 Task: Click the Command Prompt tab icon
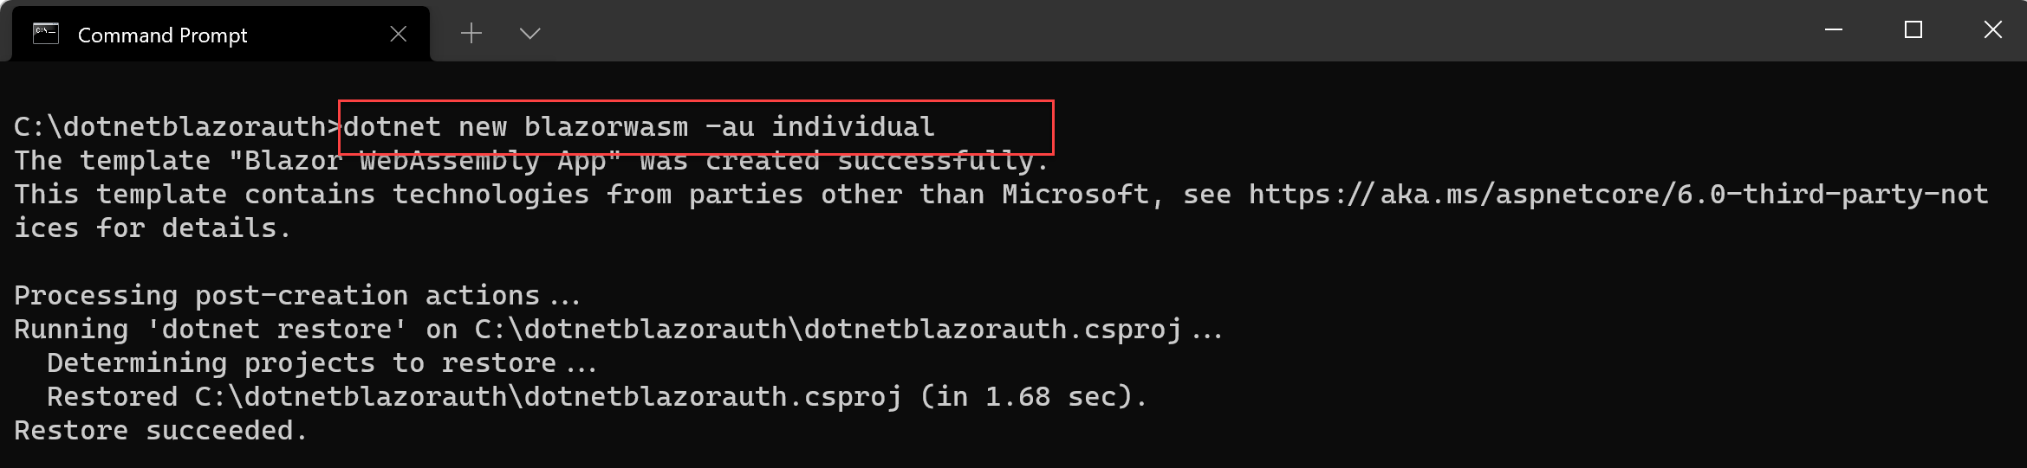[45, 35]
